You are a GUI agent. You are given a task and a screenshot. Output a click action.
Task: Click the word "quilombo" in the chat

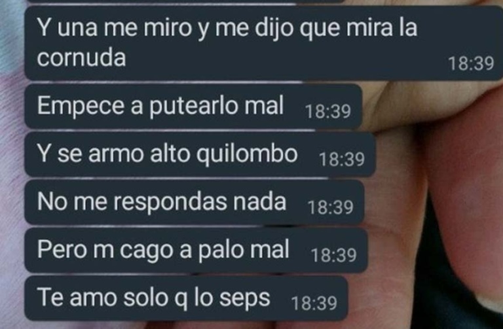(247, 154)
